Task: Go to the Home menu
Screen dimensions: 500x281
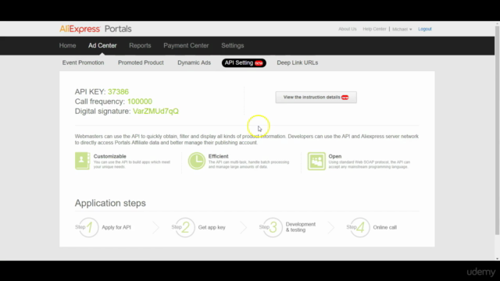Action: 68,45
